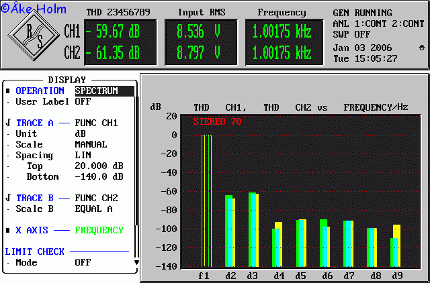
Task: Open the User Label OFF setting
Action: 83,101
